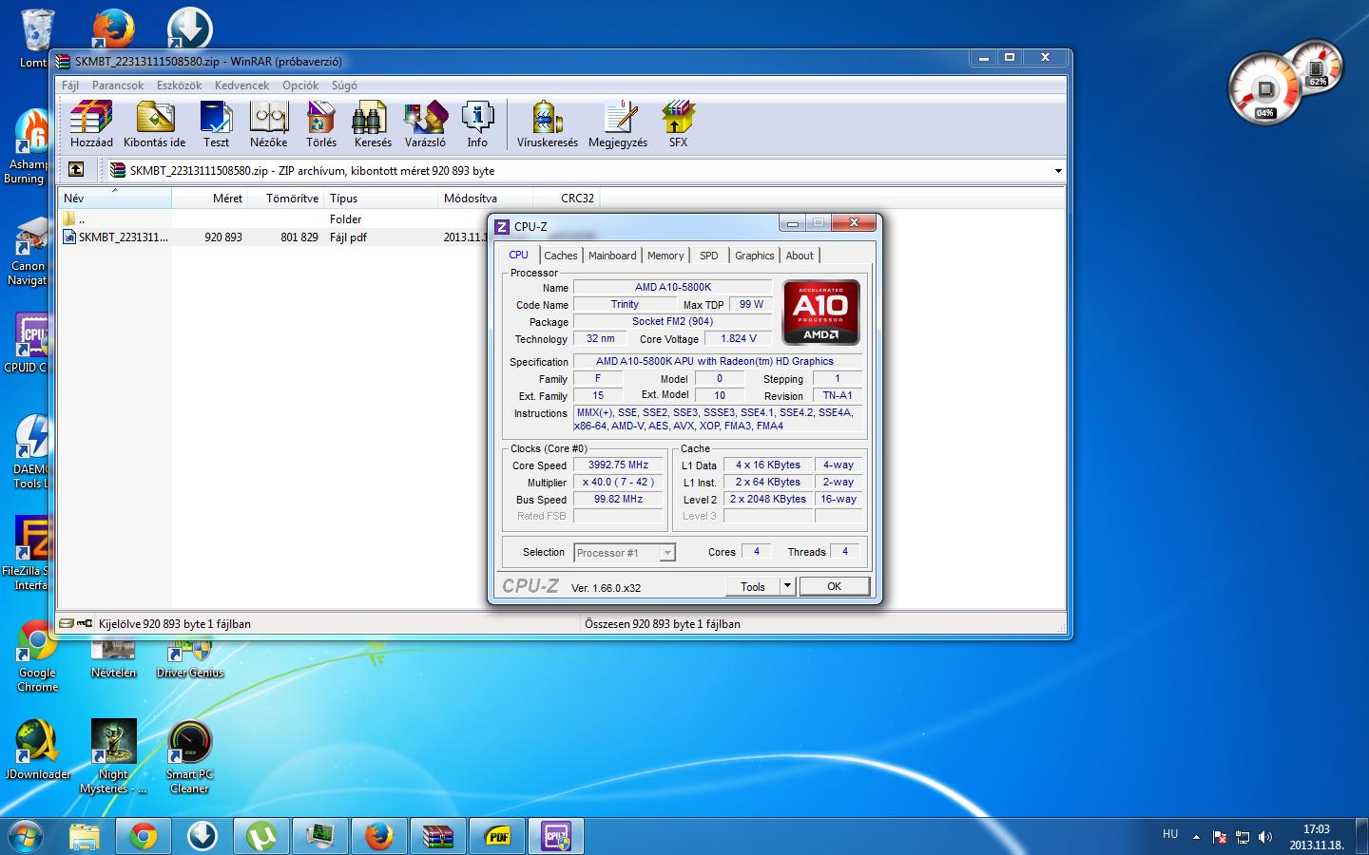This screenshot has width=1369, height=855.
Task: Open the volume speaker tray icon
Action: (1264, 837)
